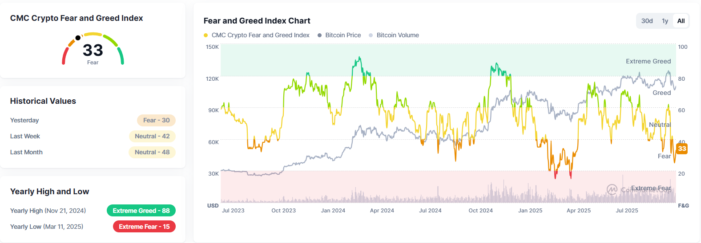Click the orange 33 current value marker
Screen dimensions: 701x243
pos(682,149)
